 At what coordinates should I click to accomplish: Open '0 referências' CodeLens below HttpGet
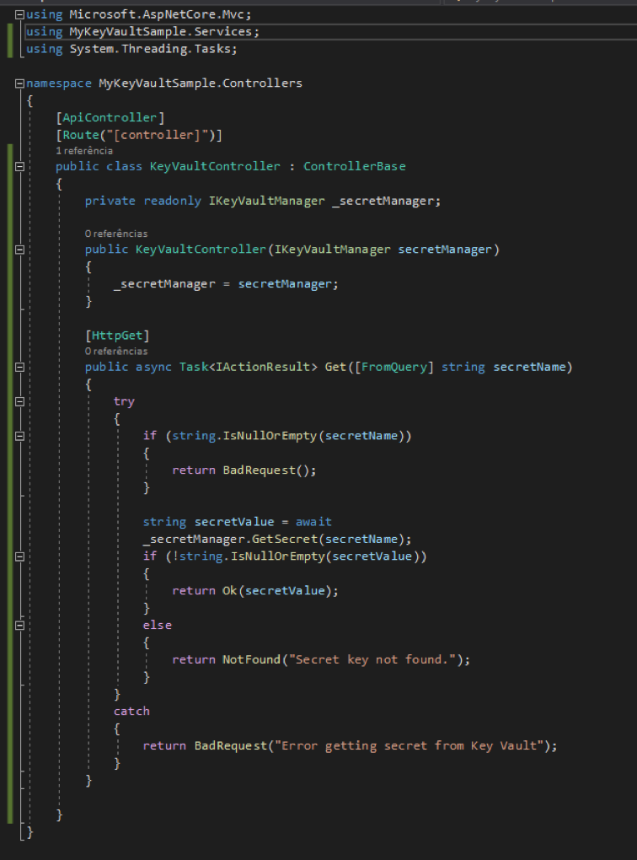tap(116, 351)
